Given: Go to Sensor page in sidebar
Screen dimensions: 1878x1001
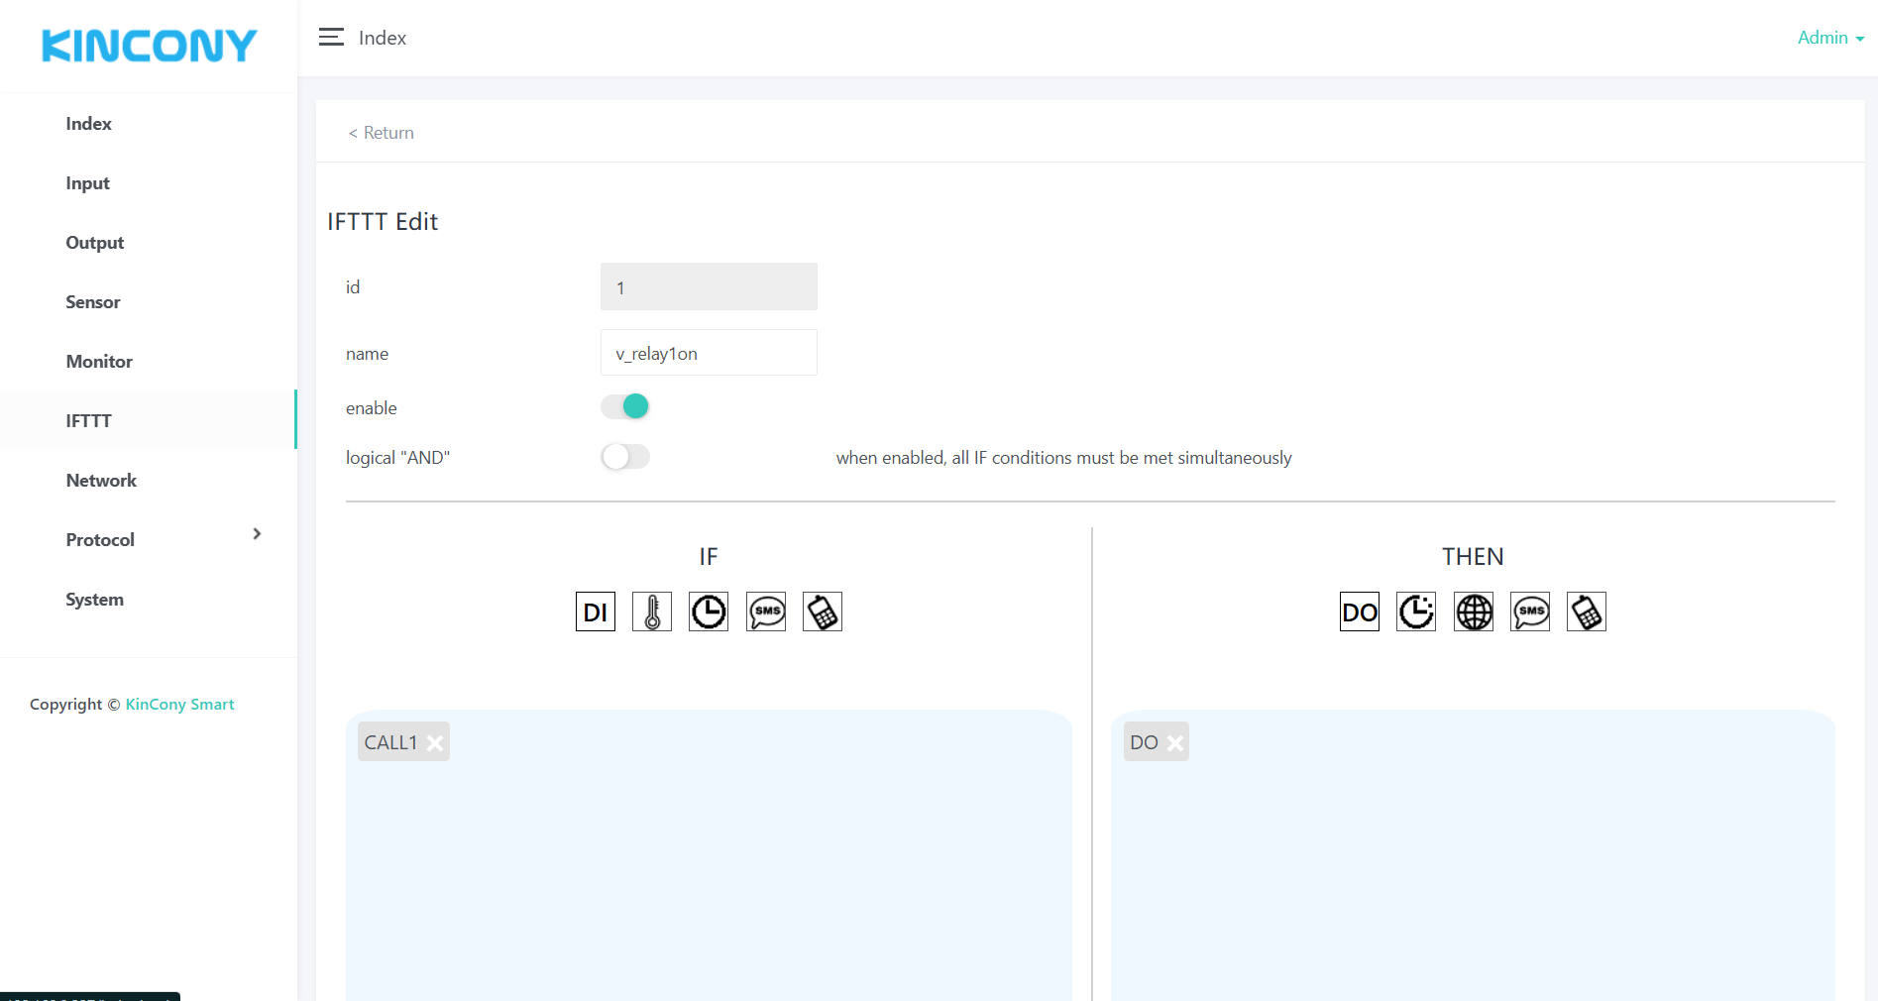Looking at the screenshot, I should (x=93, y=302).
